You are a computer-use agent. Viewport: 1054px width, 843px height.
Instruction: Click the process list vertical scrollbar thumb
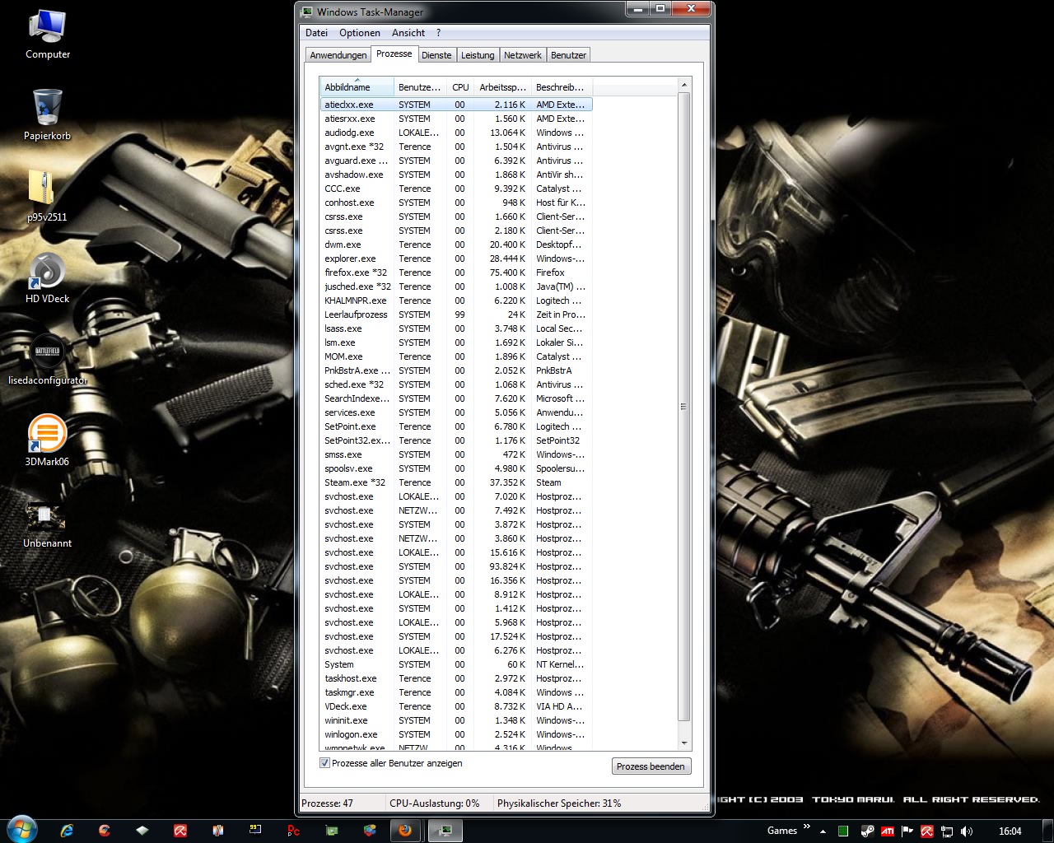[x=683, y=408]
